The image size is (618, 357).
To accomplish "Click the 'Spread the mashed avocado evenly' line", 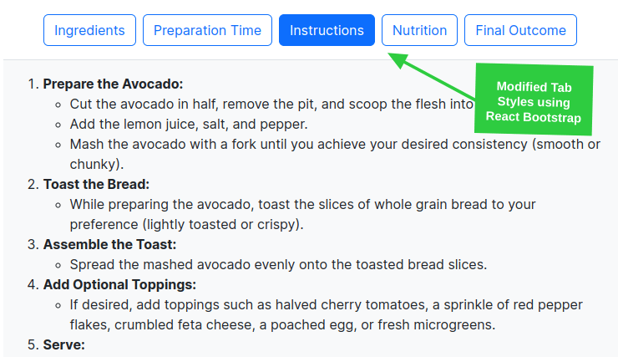I will tap(278, 264).
